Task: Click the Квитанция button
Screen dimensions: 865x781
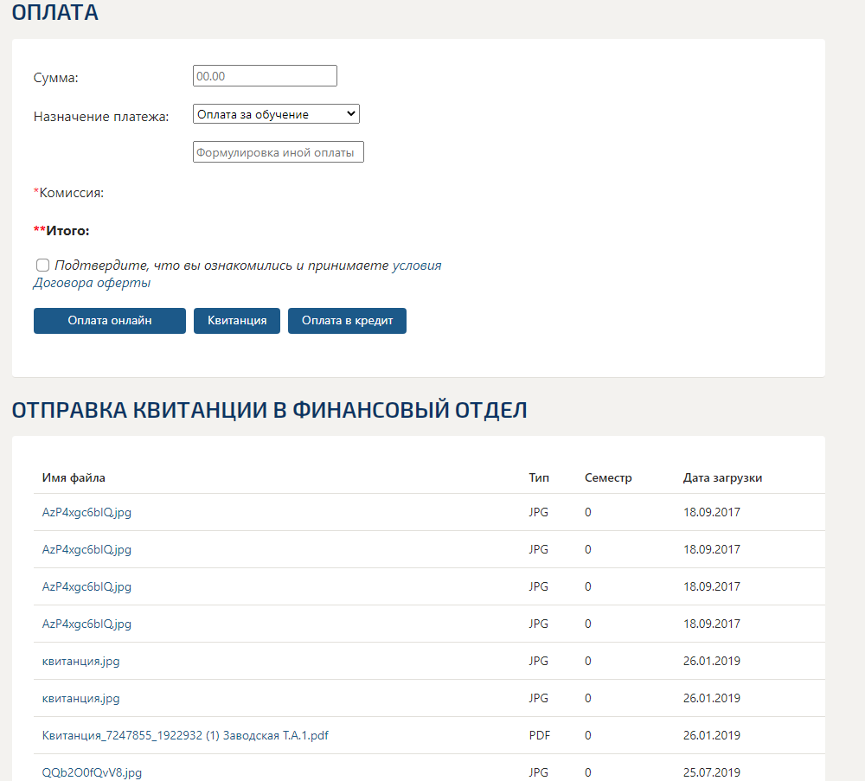Action: 237,321
